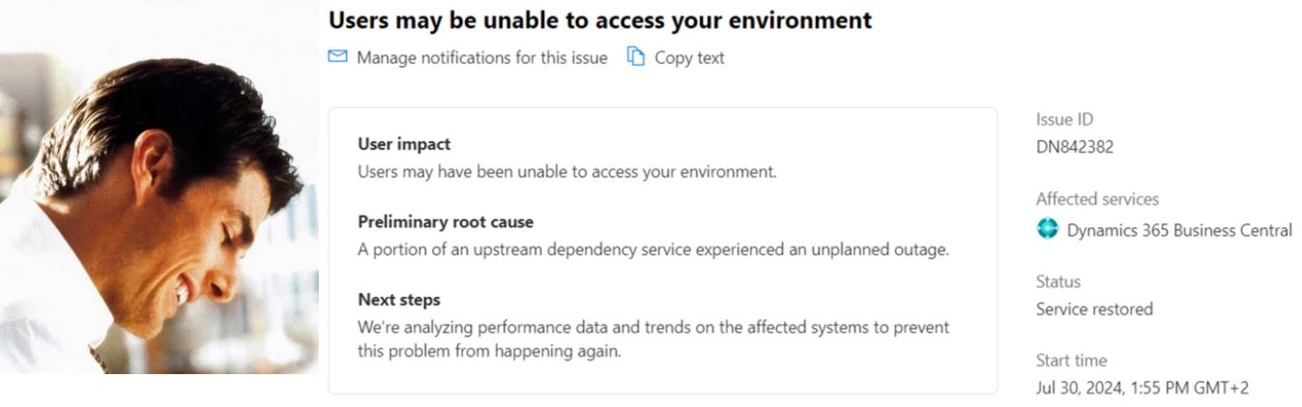Click the Start time label

(x=1071, y=361)
